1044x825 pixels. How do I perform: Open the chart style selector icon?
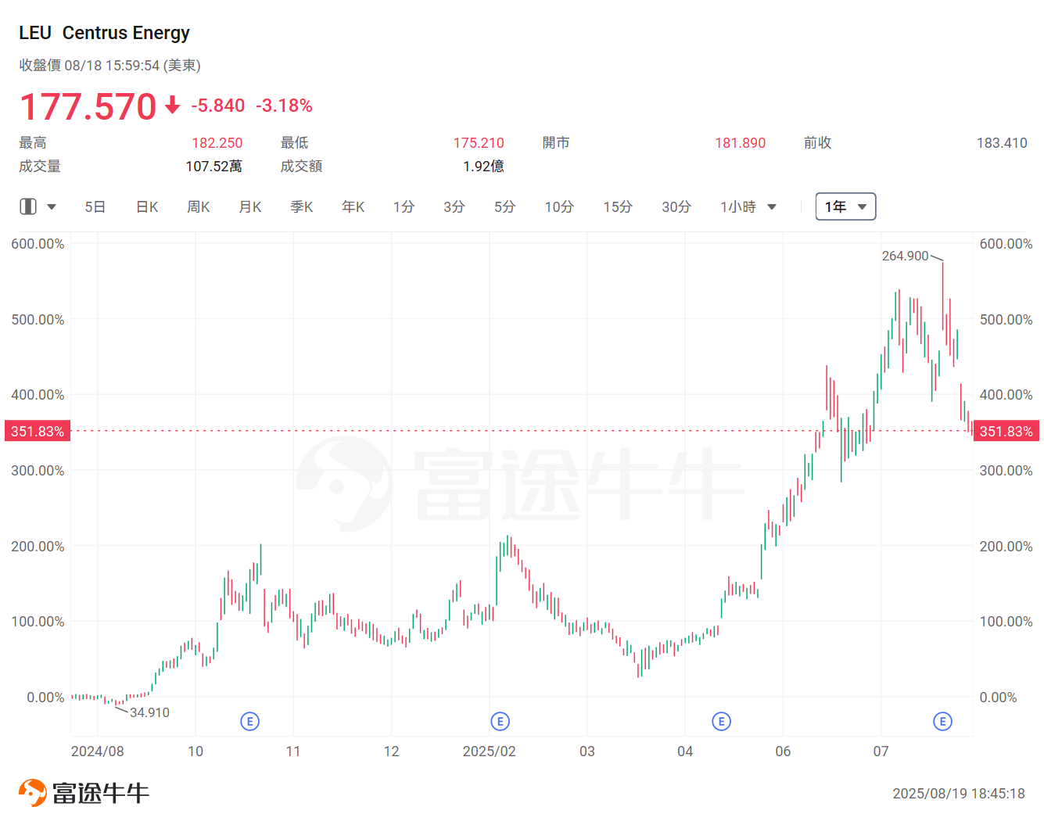click(28, 206)
